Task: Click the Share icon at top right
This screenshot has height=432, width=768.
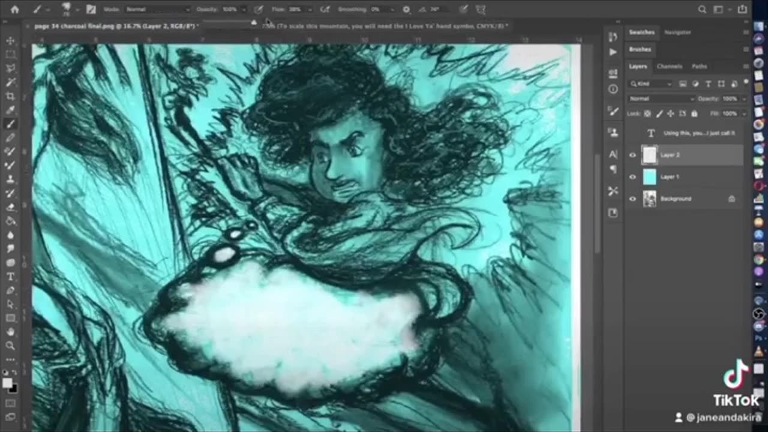Action: point(743,9)
